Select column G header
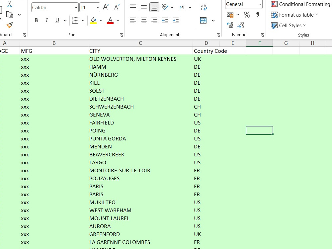The height and width of the screenshot is (249, 332). pos(286,43)
